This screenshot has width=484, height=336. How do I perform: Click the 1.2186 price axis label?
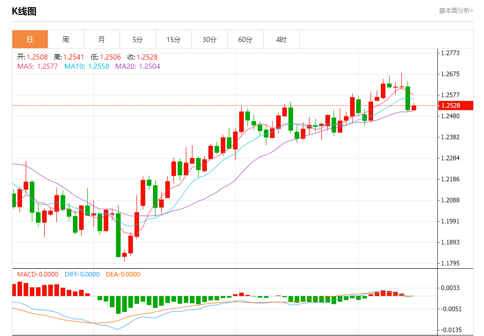[450, 179]
